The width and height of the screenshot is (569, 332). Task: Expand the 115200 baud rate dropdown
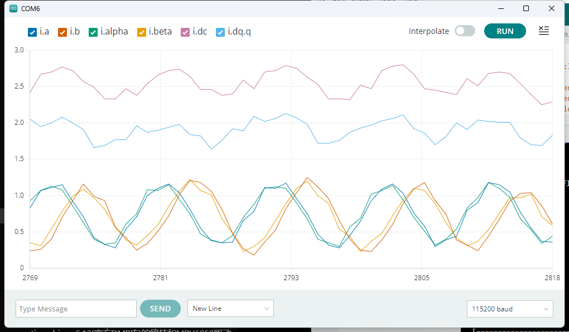point(509,309)
